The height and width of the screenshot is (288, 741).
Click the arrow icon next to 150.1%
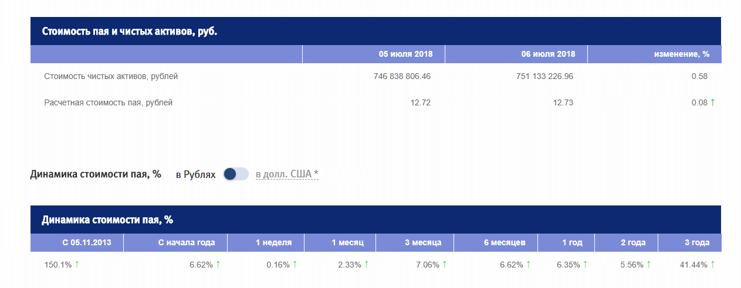point(77,265)
